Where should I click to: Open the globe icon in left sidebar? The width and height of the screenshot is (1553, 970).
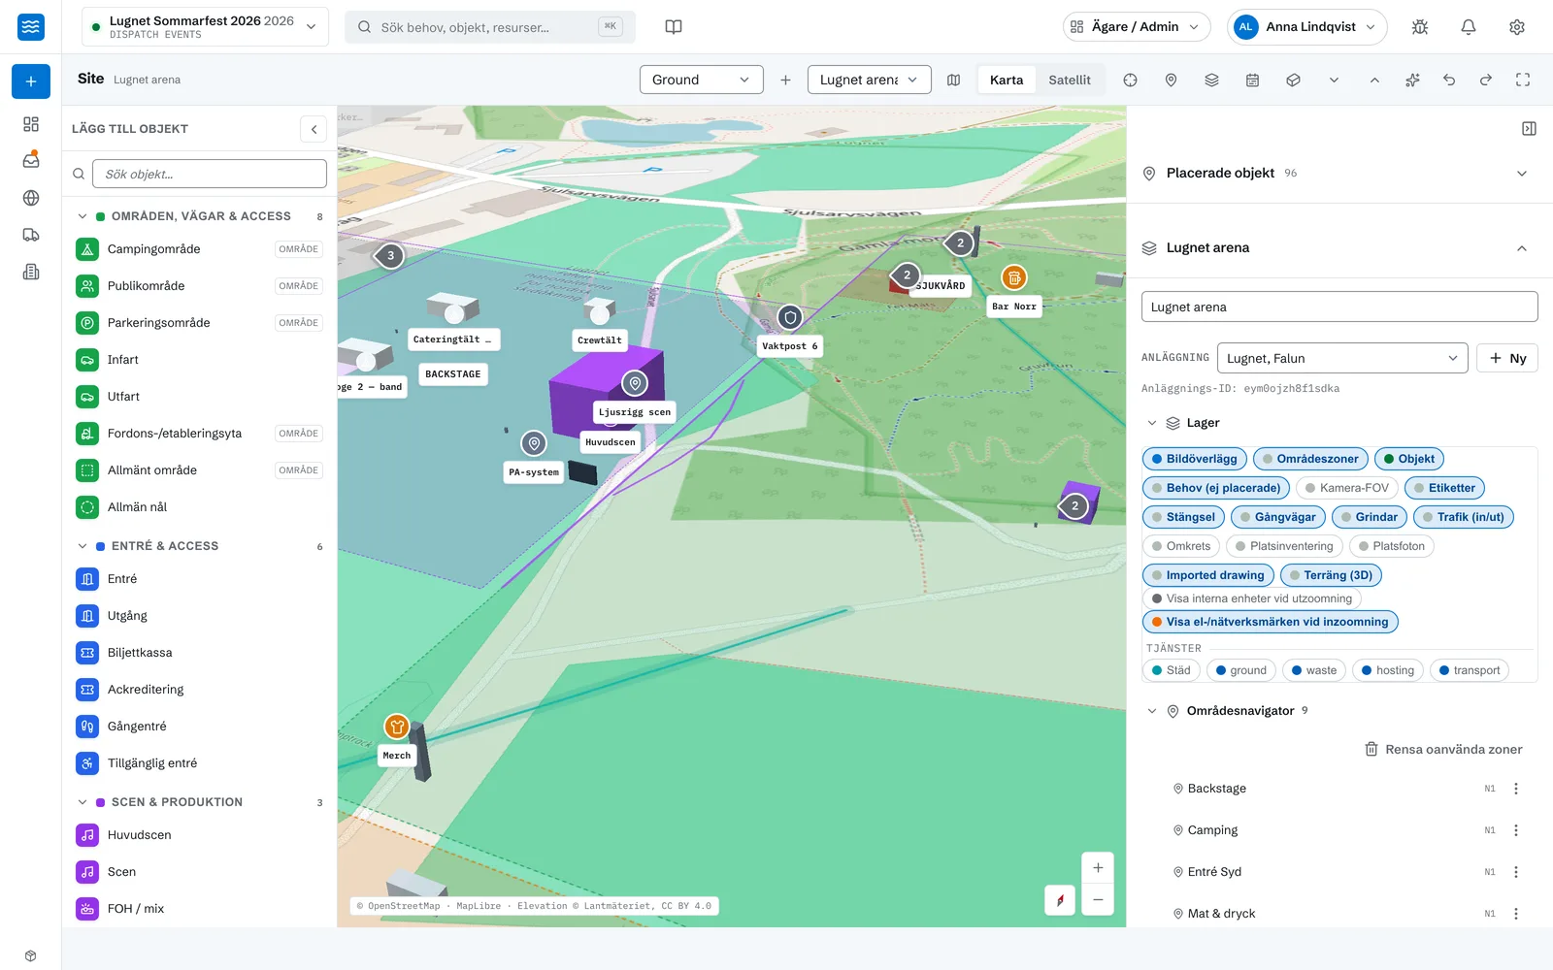[31, 198]
